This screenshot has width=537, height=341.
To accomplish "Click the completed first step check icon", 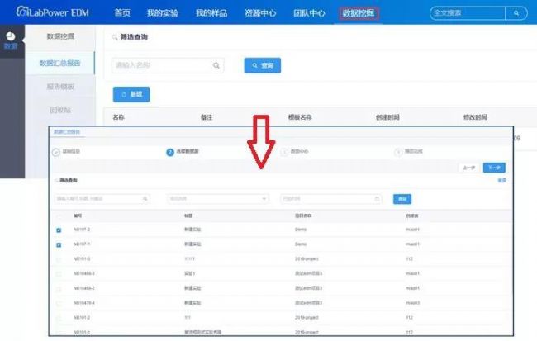I will coord(56,152).
